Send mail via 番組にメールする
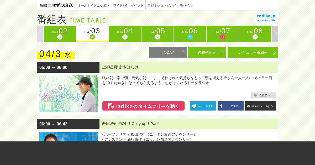The height and width of the screenshot is (165, 315). pyautogui.click(x=260, y=106)
